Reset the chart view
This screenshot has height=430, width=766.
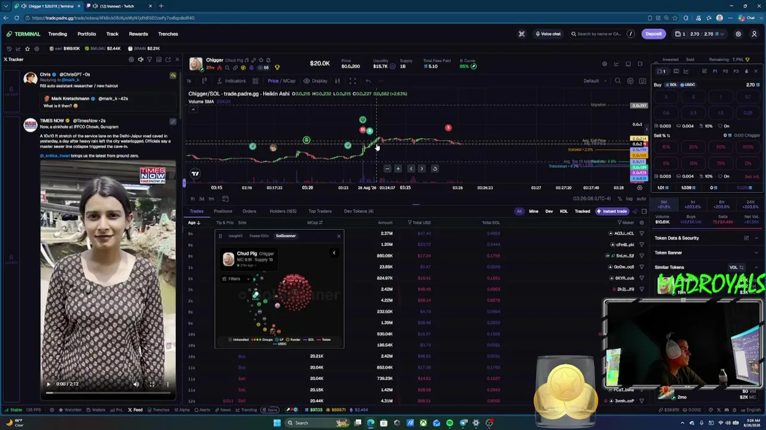point(435,168)
